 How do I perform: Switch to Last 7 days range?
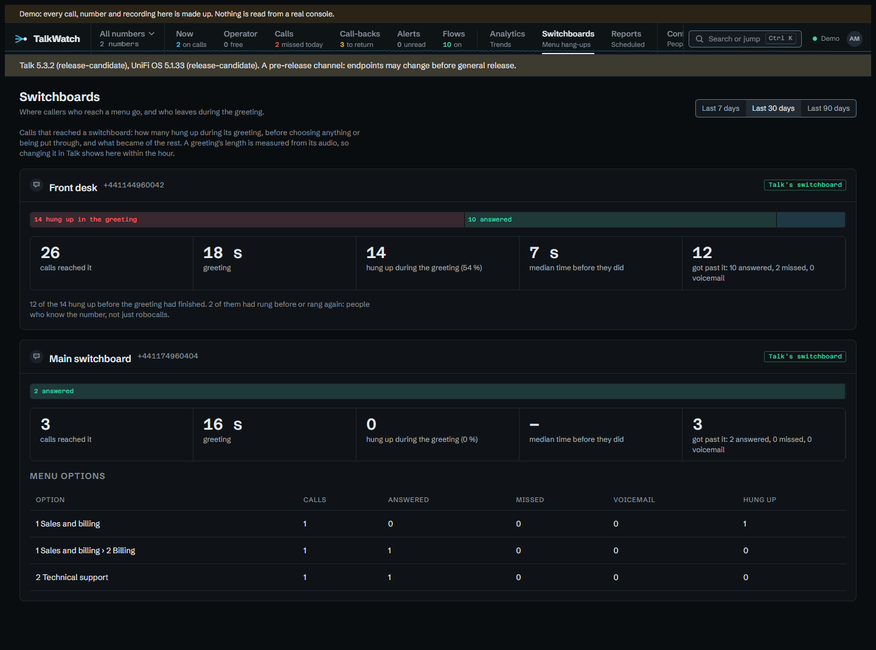pyautogui.click(x=721, y=108)
